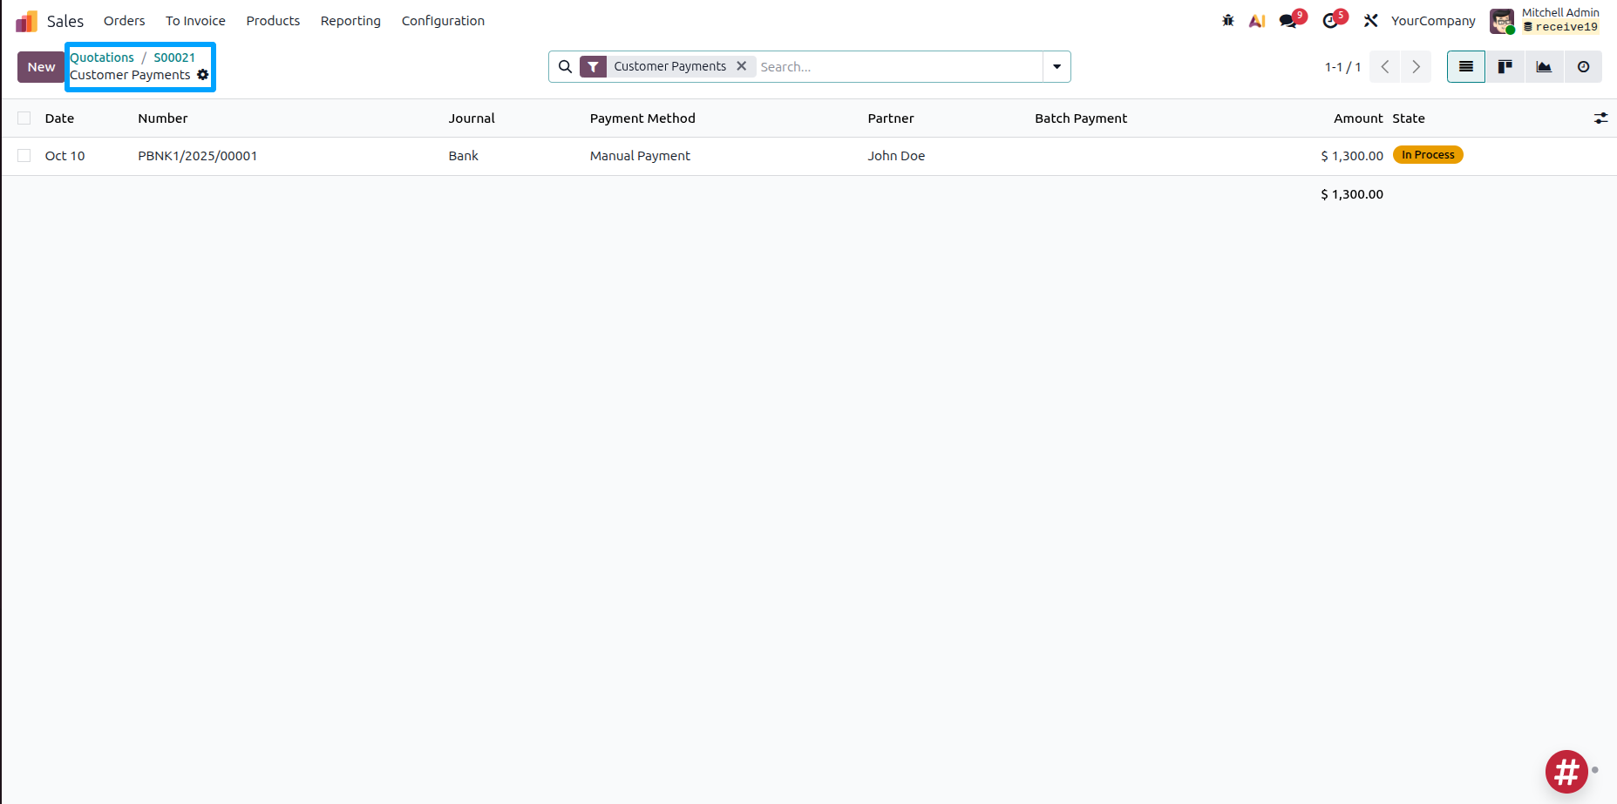This screenshot has height=804, width=1617.
Task: Switch to graph view
Action: (1544, 67)
